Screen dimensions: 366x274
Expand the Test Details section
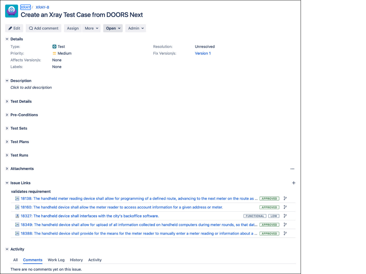pyautogui.click(x=7, y=101)
